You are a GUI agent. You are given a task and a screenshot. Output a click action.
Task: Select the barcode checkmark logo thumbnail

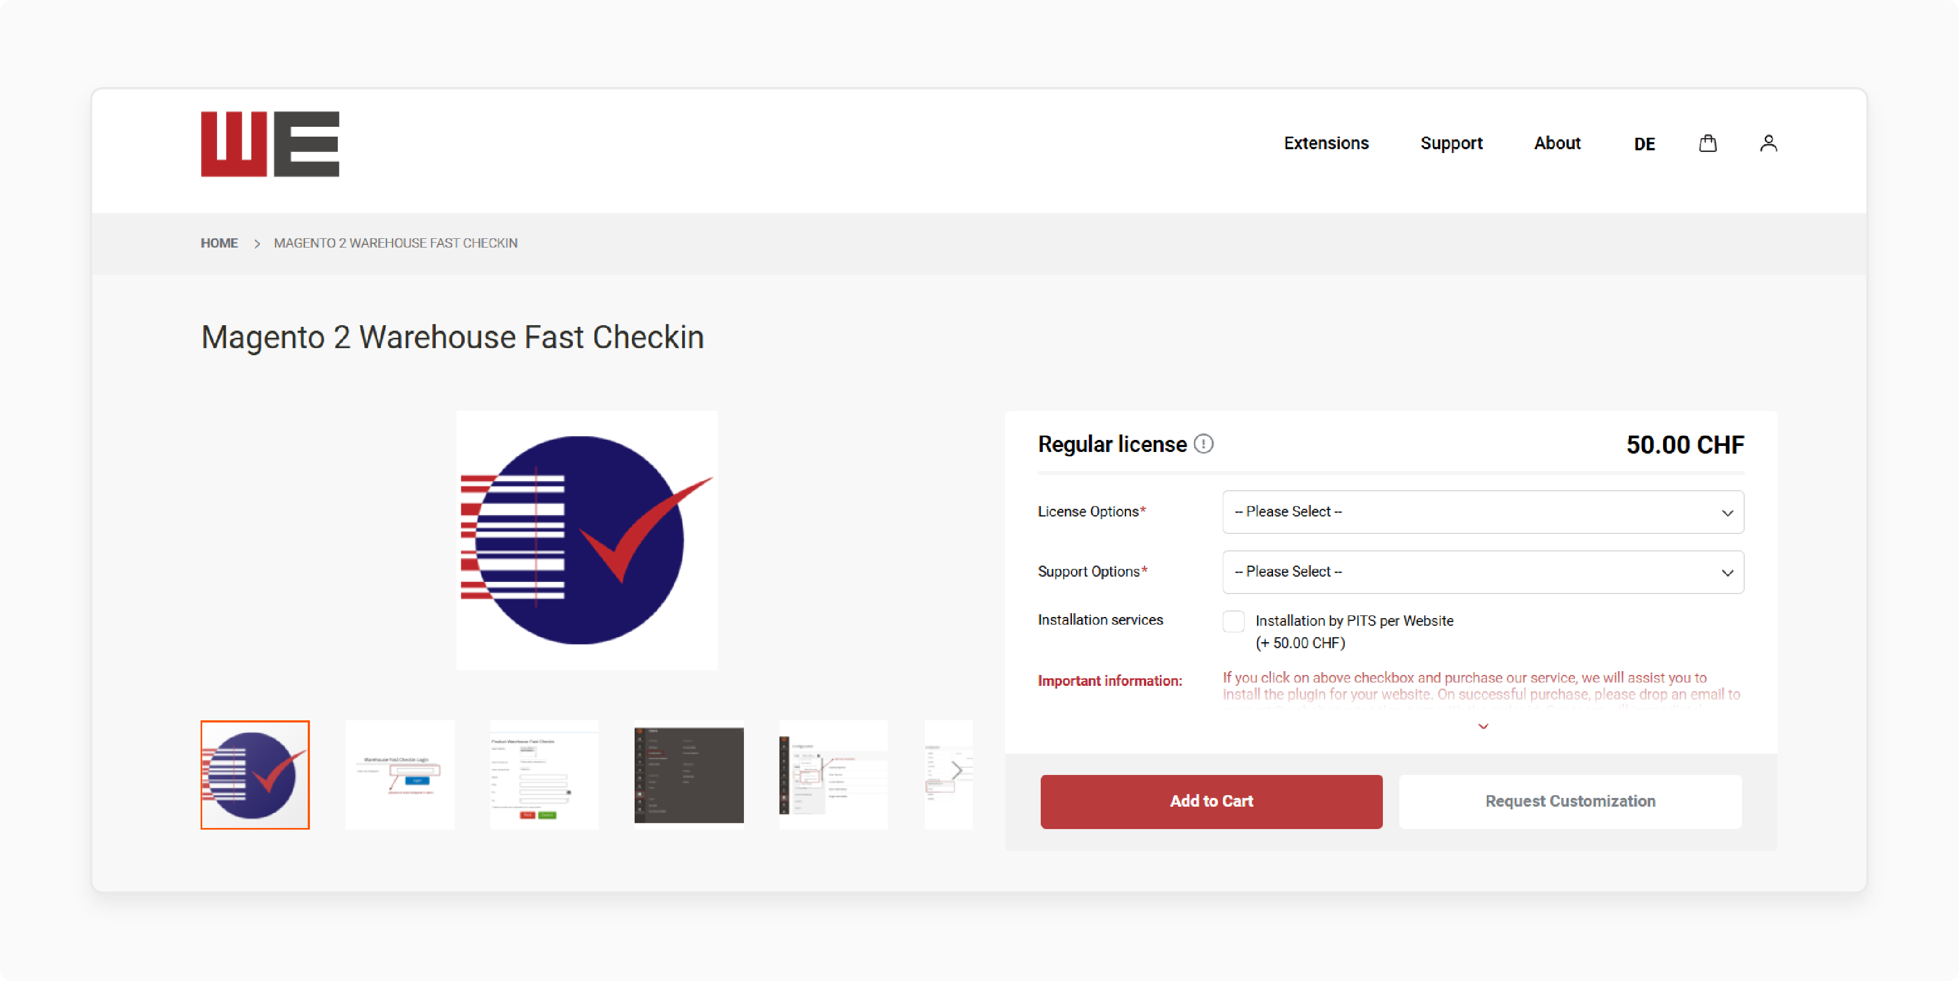[255, 775]
